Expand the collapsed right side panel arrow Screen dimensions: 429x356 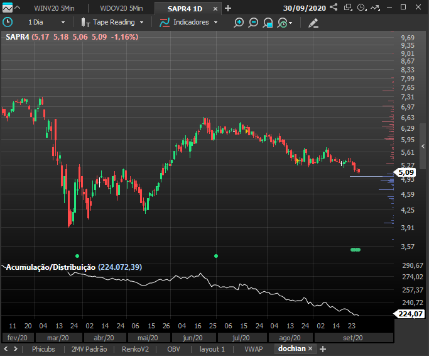(x=423, y=147)
